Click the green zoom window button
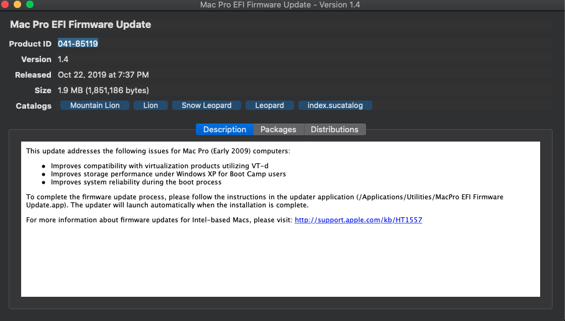Image resolution: width=565 pixels, height=321 pixels. pyautogui.click(x=29, y=4)
